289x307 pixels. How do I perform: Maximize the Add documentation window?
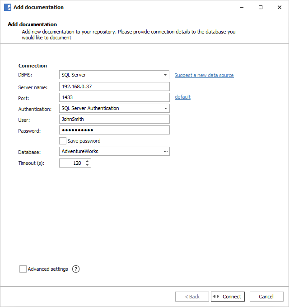261,7
